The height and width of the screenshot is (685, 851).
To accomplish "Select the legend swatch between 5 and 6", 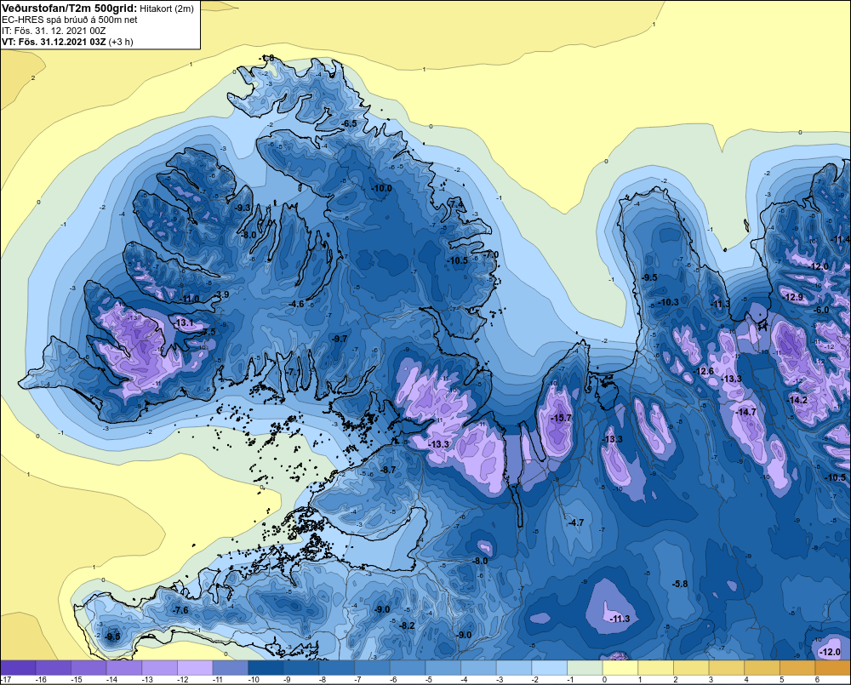I will pos(797,668).
